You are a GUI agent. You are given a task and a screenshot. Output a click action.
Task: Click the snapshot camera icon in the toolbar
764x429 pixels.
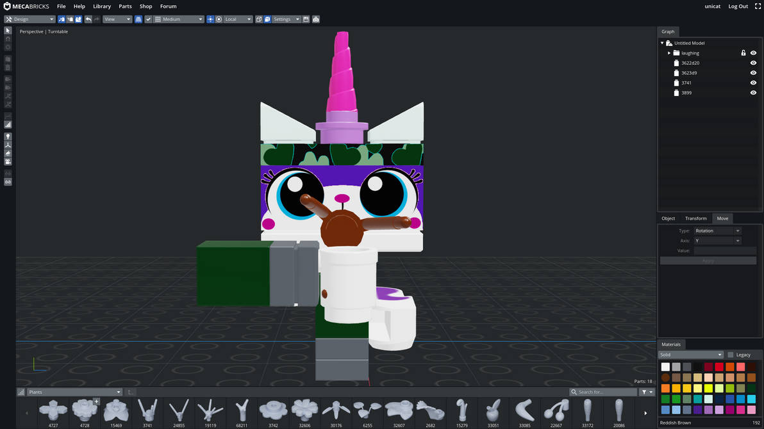316,19
